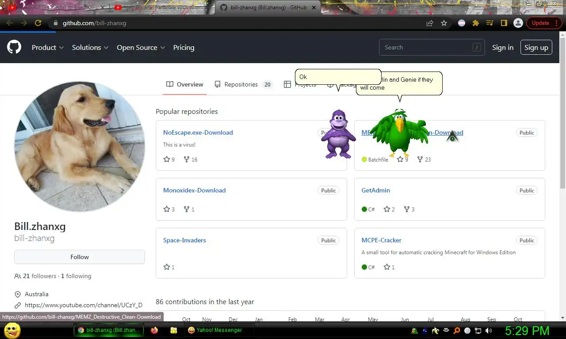Click the star count of MCPE-Cracker
The height and width of the screenshot is (339, 566).
[389, 267]
